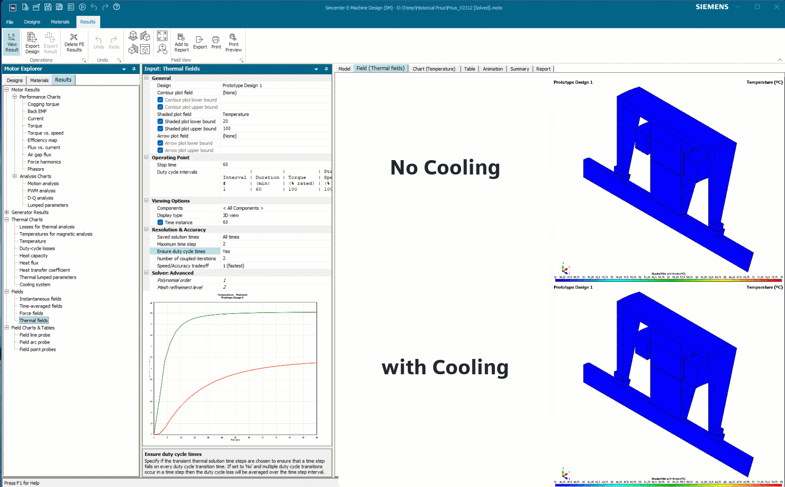Open Print Preview from the Field View group

(233, 42)
